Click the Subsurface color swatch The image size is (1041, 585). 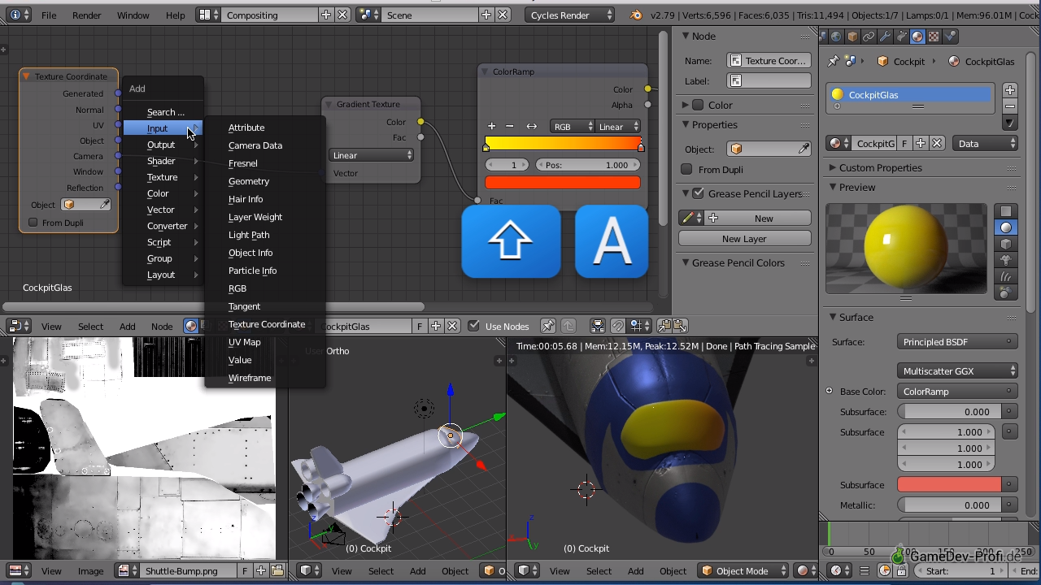click(949, 484)
